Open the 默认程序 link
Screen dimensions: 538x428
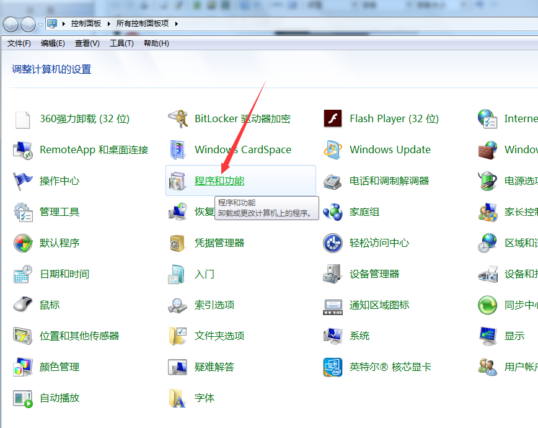[x=60, y=243]
